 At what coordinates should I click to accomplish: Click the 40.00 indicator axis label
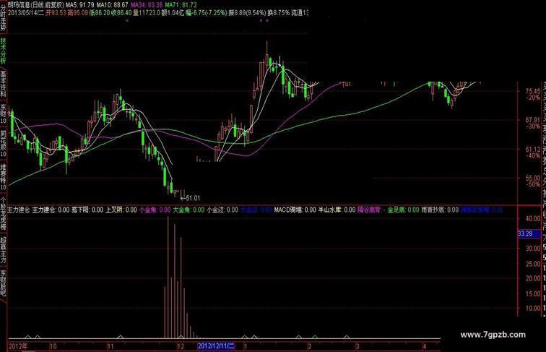tap(533, 218)
